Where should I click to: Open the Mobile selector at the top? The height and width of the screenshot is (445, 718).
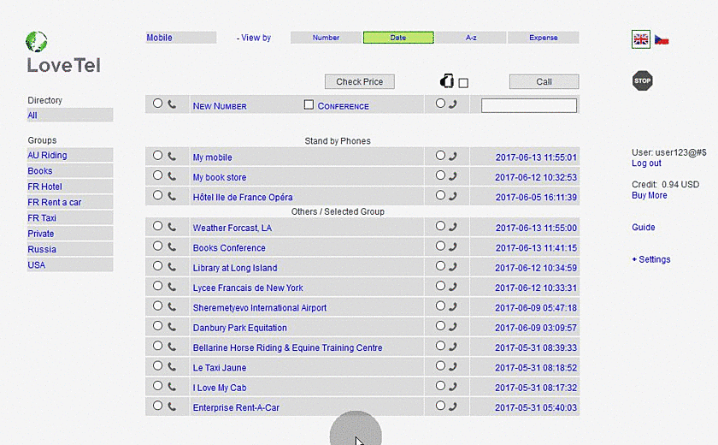[x=180, y=38]
